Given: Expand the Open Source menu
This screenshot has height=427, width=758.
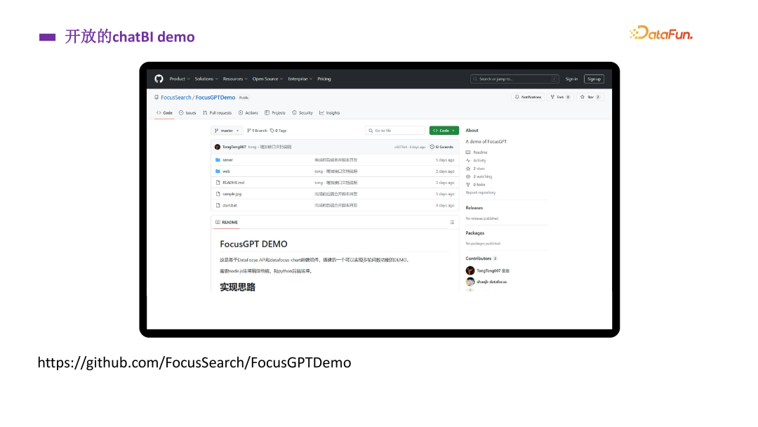Looking at the screenshot, I should 267,79.
